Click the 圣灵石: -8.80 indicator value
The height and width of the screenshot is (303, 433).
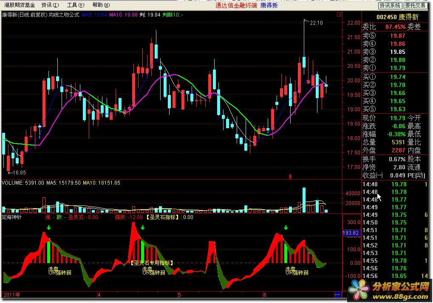[x=83, y=217]
